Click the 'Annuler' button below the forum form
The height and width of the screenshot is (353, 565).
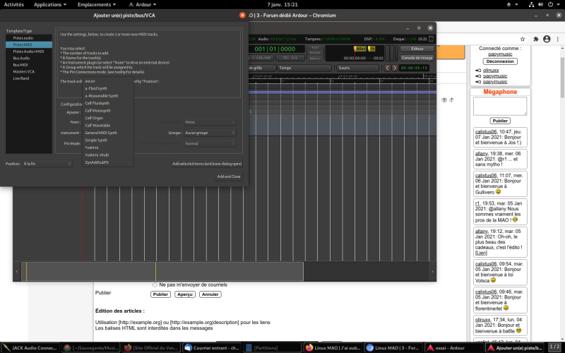(x=210, y=294)
